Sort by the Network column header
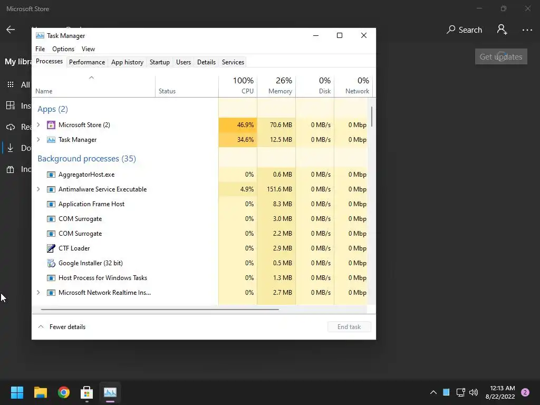 [x=353, y=85]
